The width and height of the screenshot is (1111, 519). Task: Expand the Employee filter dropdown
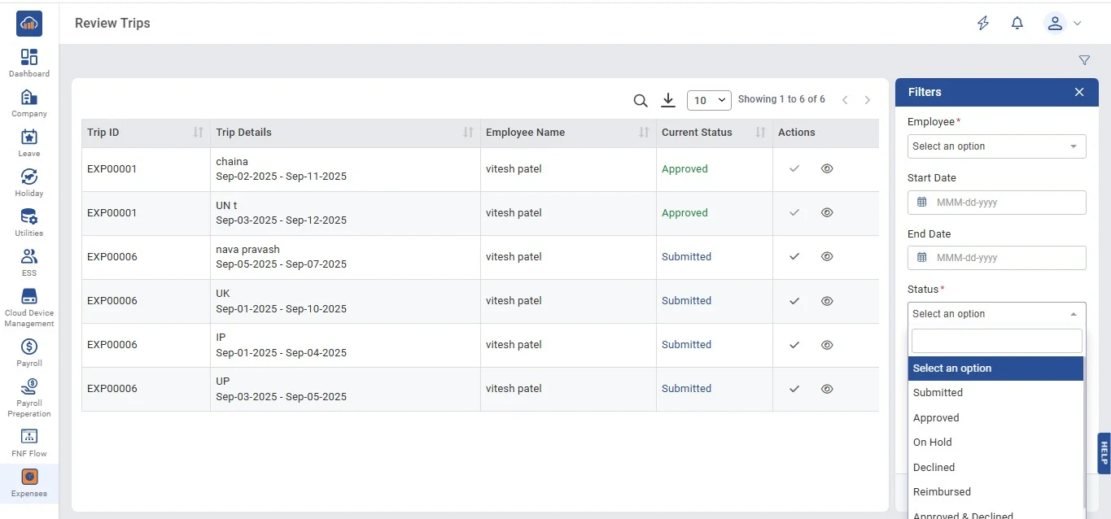click(996, 146)
